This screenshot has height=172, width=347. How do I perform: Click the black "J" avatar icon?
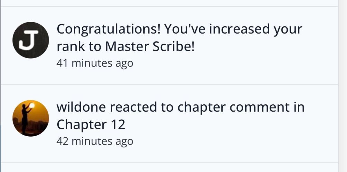click(x=31, y=40)
